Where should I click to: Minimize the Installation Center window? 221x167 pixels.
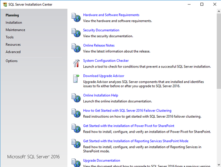click(189, 5)
